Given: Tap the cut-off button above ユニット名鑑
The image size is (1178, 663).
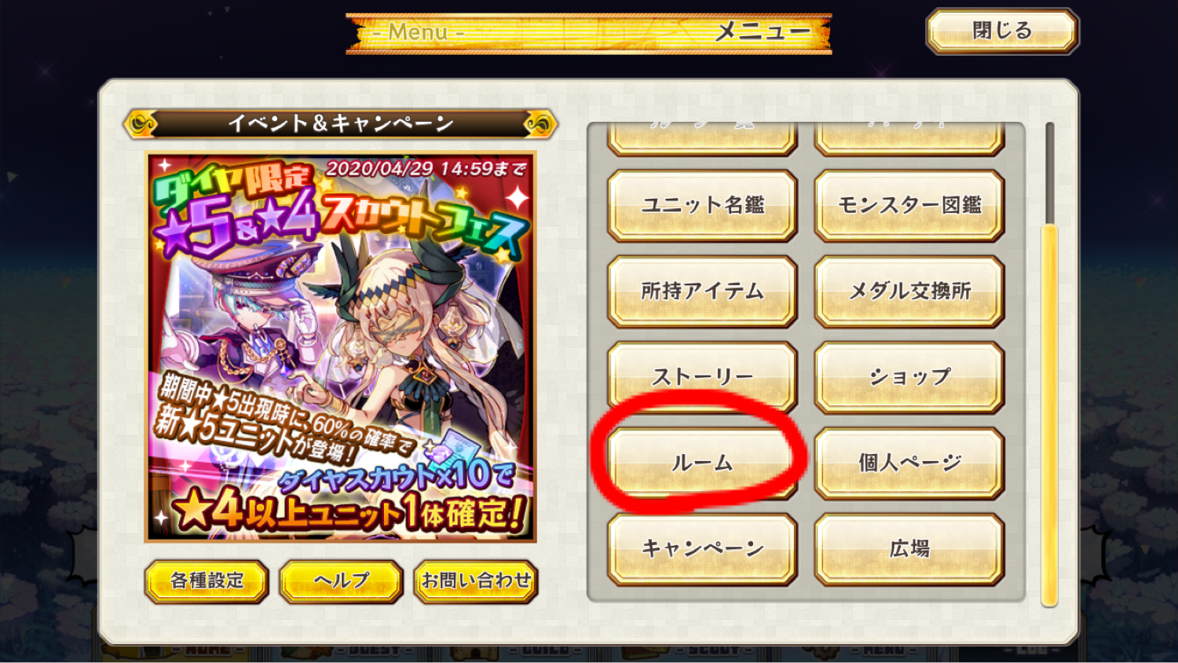Looking at the screenshot, I should [x=703, y=138].
